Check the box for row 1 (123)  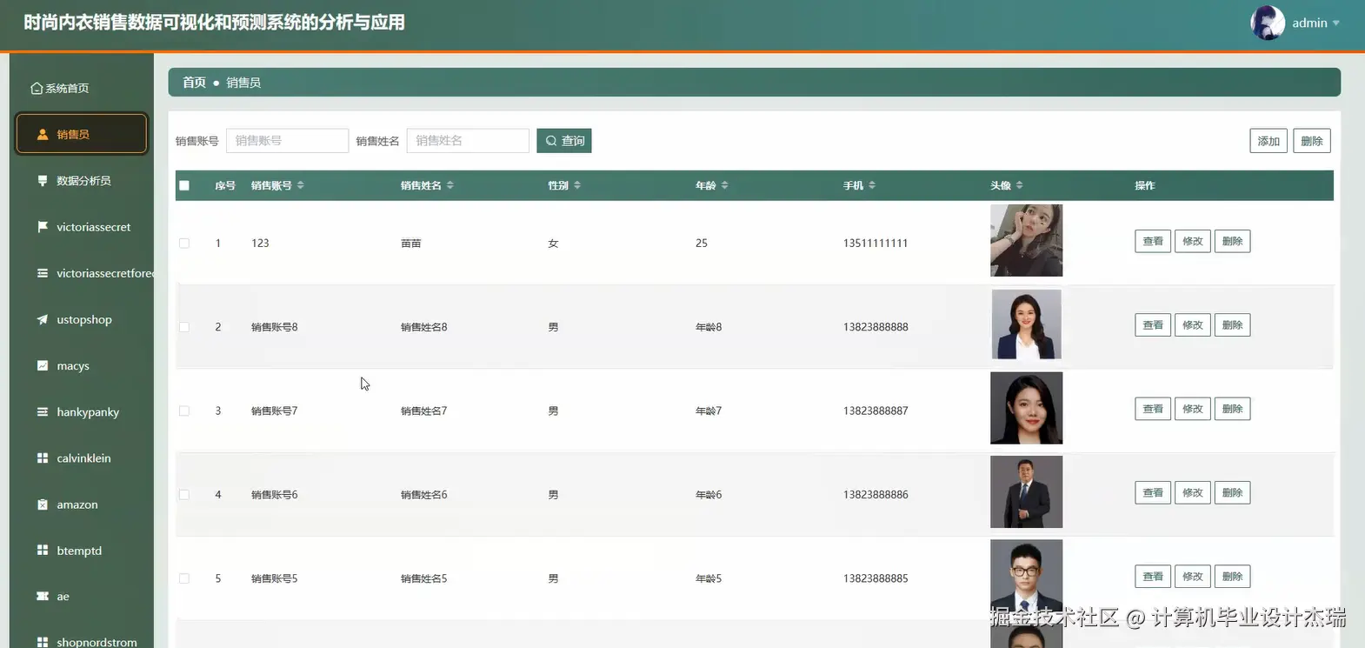[x=184, y=244]
